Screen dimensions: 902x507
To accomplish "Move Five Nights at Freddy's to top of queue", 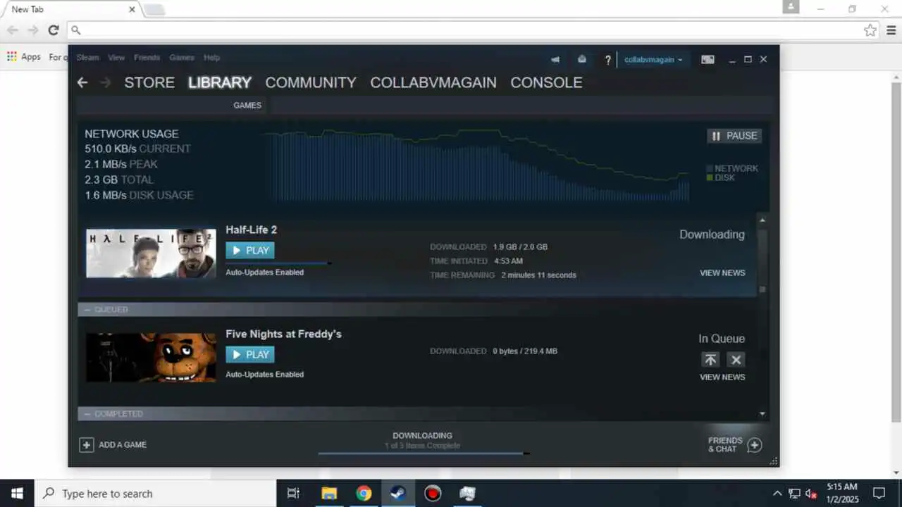I will (710, 360).
